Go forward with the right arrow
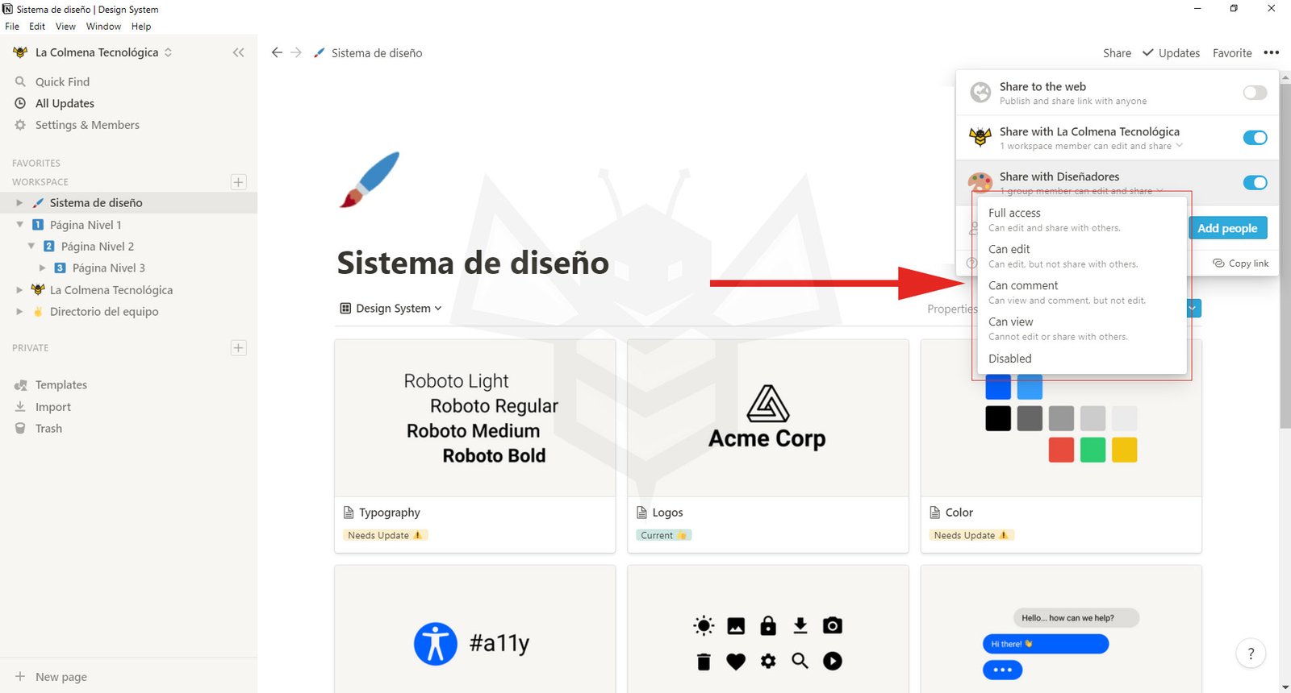The width and height of the screenshot is (1291, 693). tap(296, 52)
